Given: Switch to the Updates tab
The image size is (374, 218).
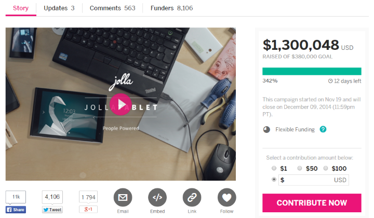Looking at the screenshot, I should coord(59,8).
